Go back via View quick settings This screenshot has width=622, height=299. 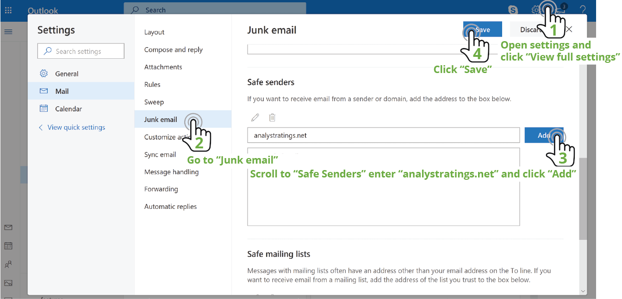(x=76, y=127)
